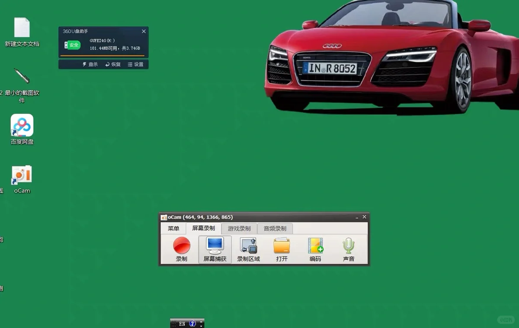Select the oCam desktop shortcut

click(x=22, y=179)
